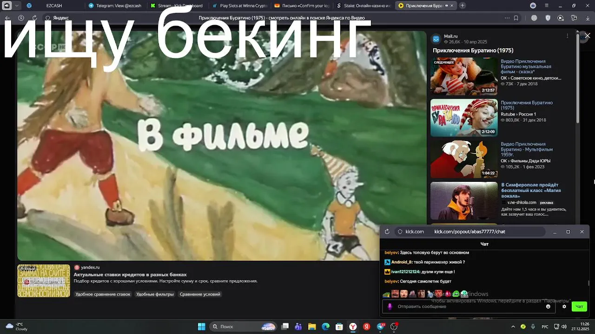Reload the Kick chat popout
Viewport: 595px width, 334px height.
387,231
